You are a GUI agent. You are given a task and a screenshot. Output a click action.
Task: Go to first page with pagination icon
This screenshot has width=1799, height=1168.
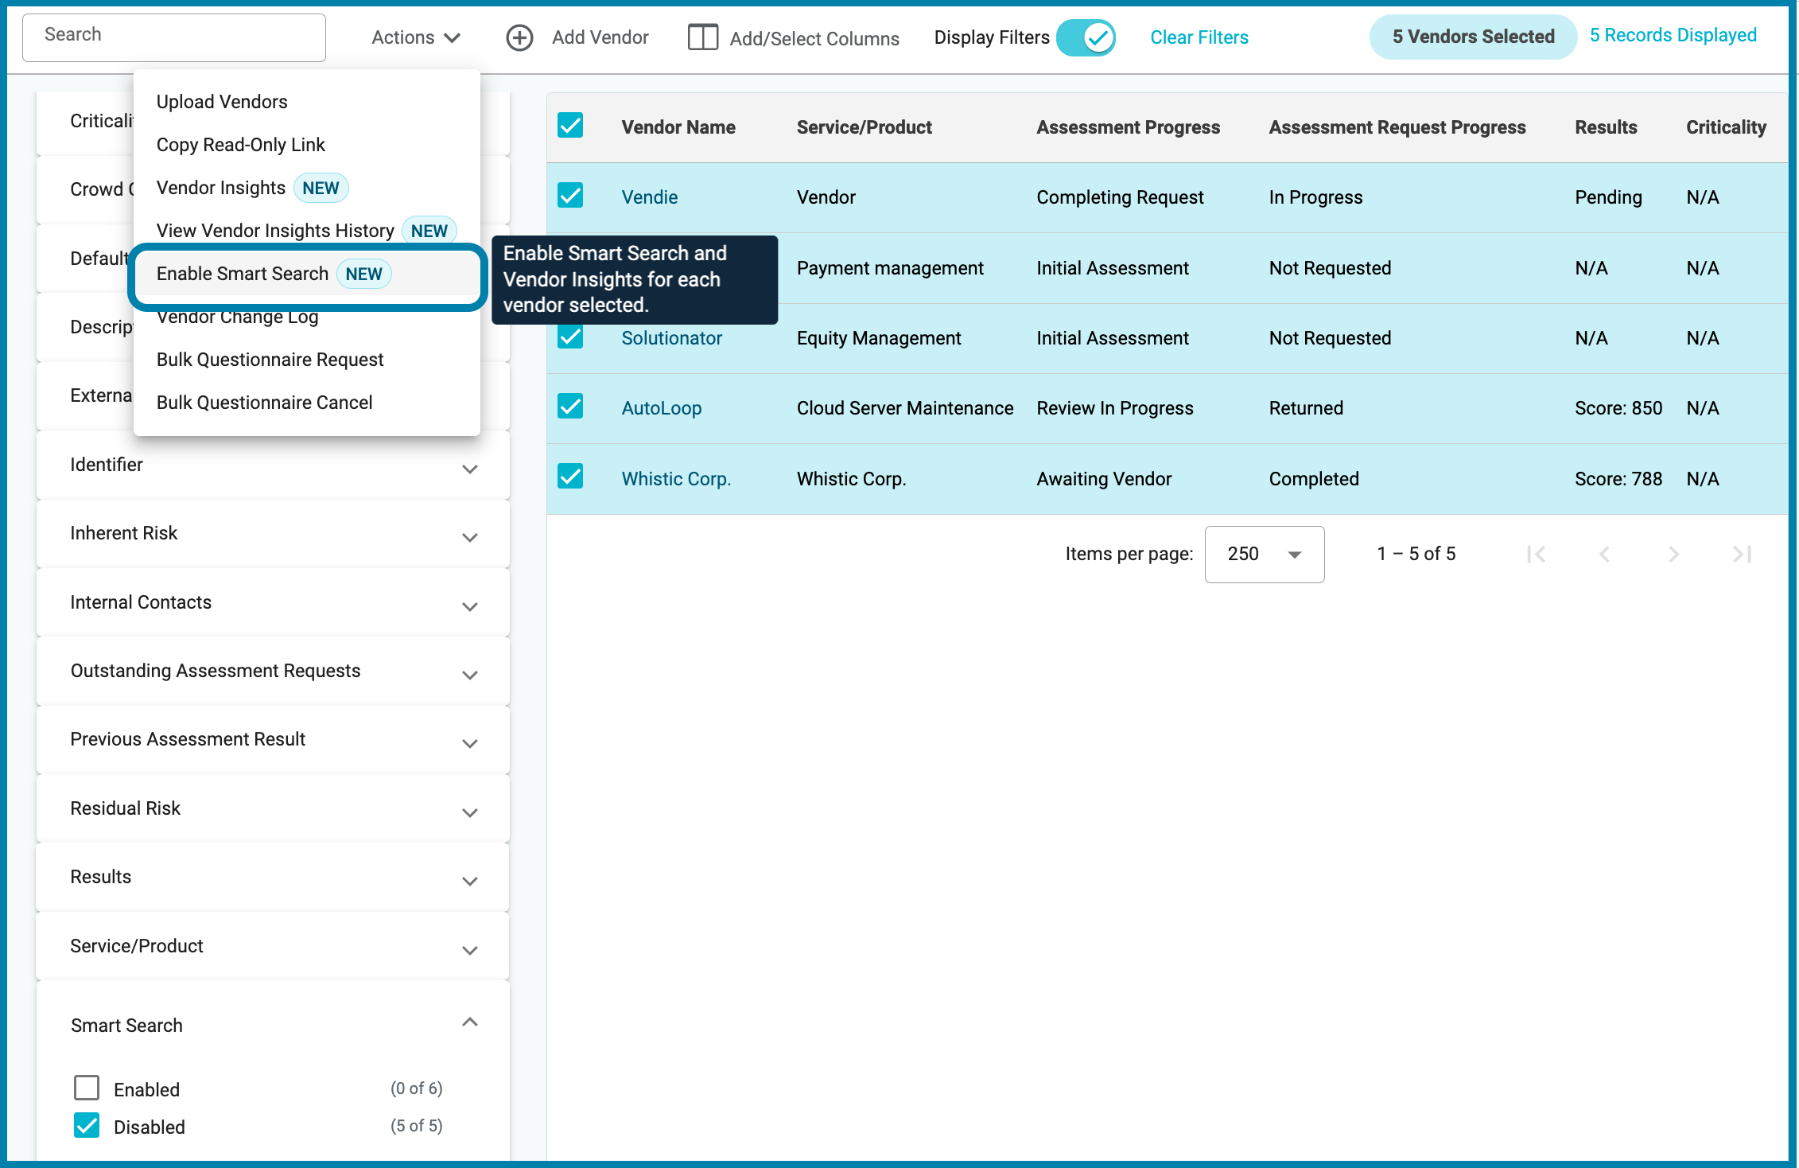pos(1537,554)
